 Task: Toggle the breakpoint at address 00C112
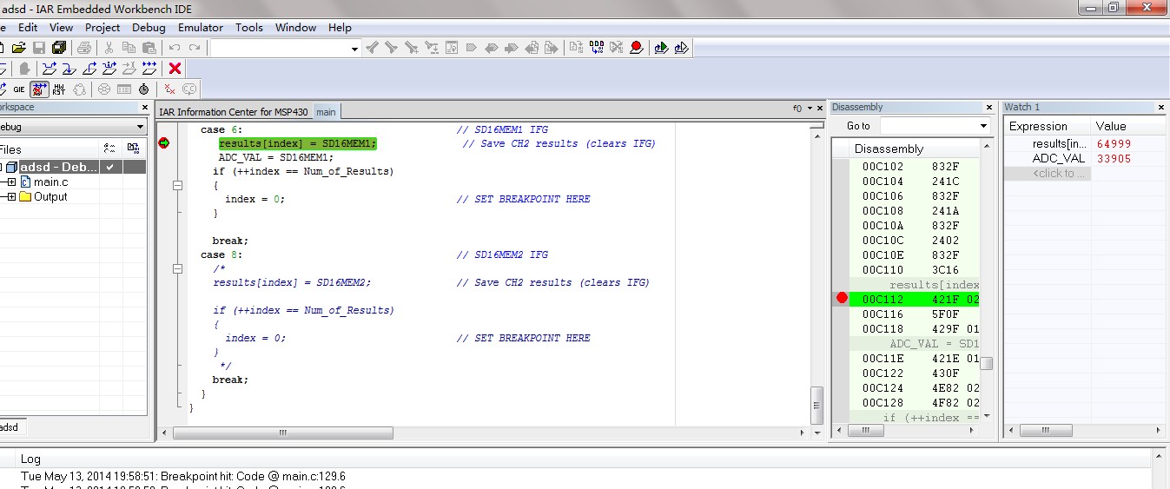click(x=841, y=298)
